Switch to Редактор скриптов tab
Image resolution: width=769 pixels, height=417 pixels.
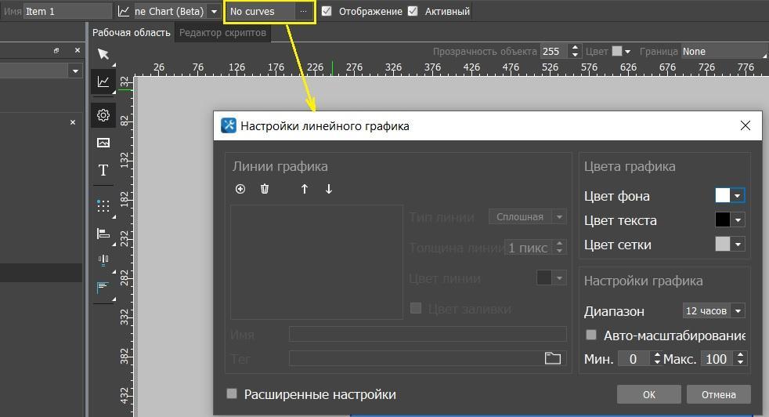click(x=222, y=33)
